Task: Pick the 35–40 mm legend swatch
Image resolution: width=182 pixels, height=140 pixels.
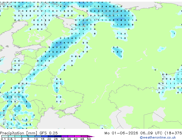Action: click(x=71, y=136)
